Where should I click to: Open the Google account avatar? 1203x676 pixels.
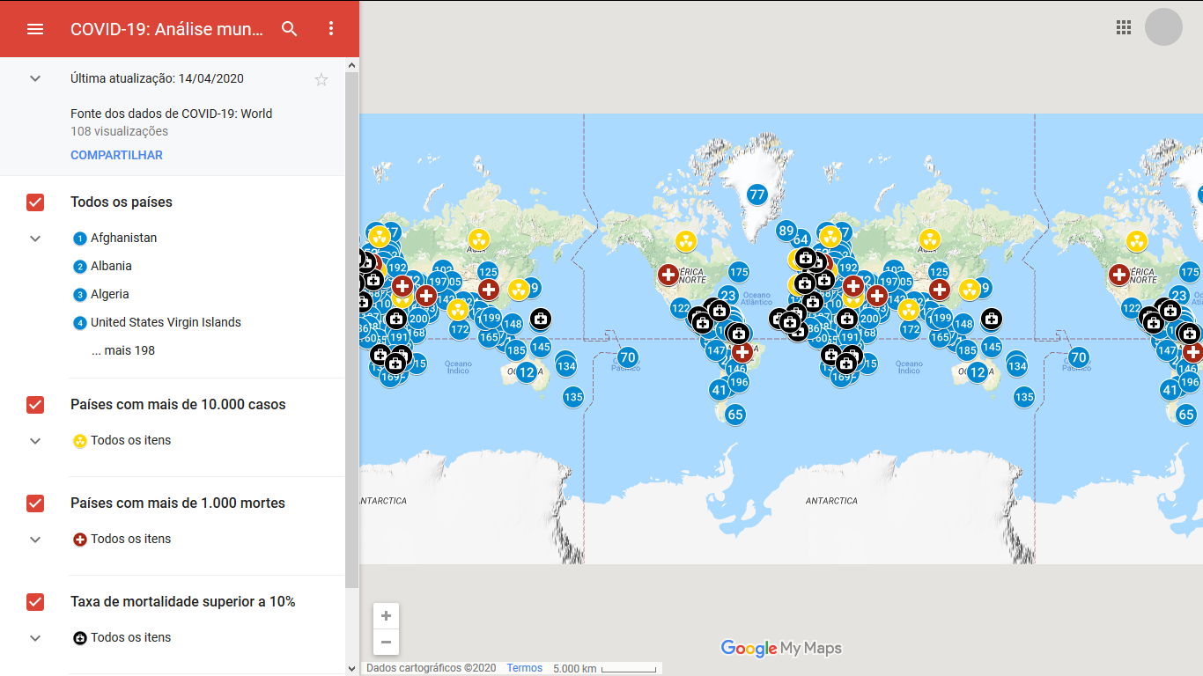click(x=1162, y=27)
